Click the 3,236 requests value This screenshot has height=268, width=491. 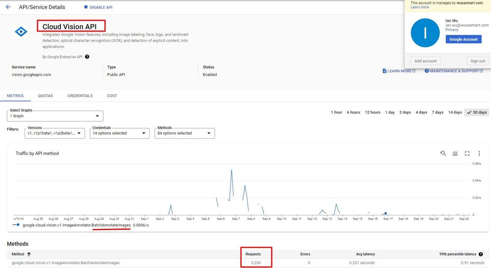(256, 263)
